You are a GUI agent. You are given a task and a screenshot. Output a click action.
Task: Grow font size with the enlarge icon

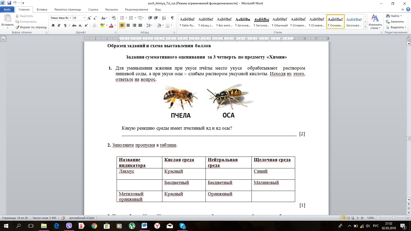point(89,18)
